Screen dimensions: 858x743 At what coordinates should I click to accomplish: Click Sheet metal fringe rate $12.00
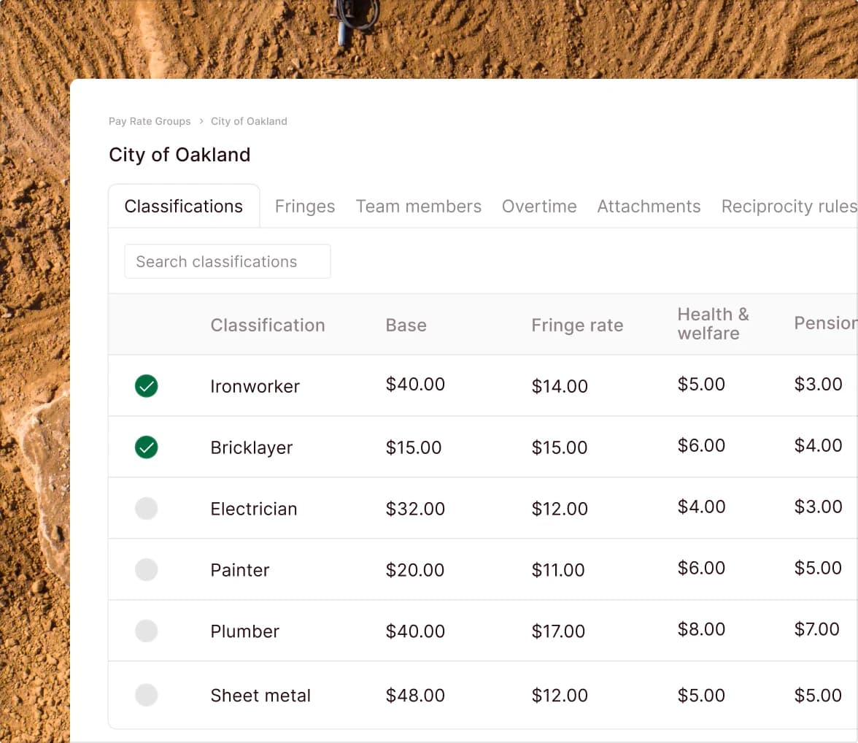(560, 696)
